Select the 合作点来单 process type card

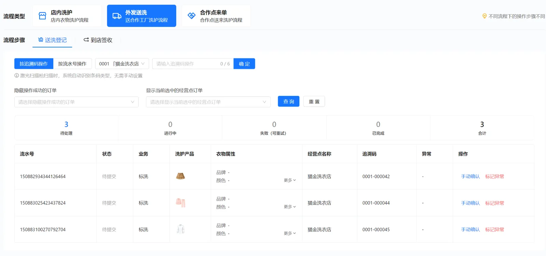click(216, 16)
